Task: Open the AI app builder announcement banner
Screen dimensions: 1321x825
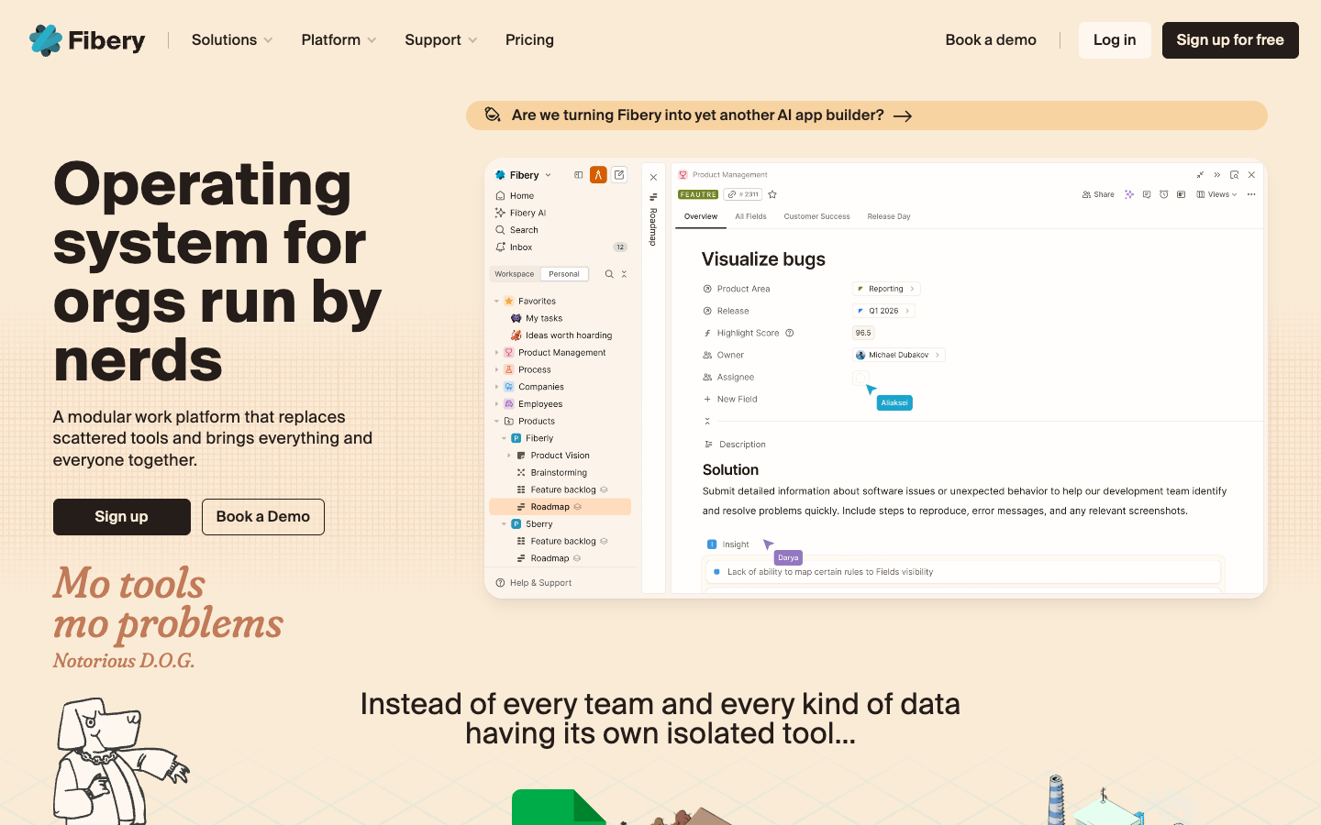Action: (867, 115)
